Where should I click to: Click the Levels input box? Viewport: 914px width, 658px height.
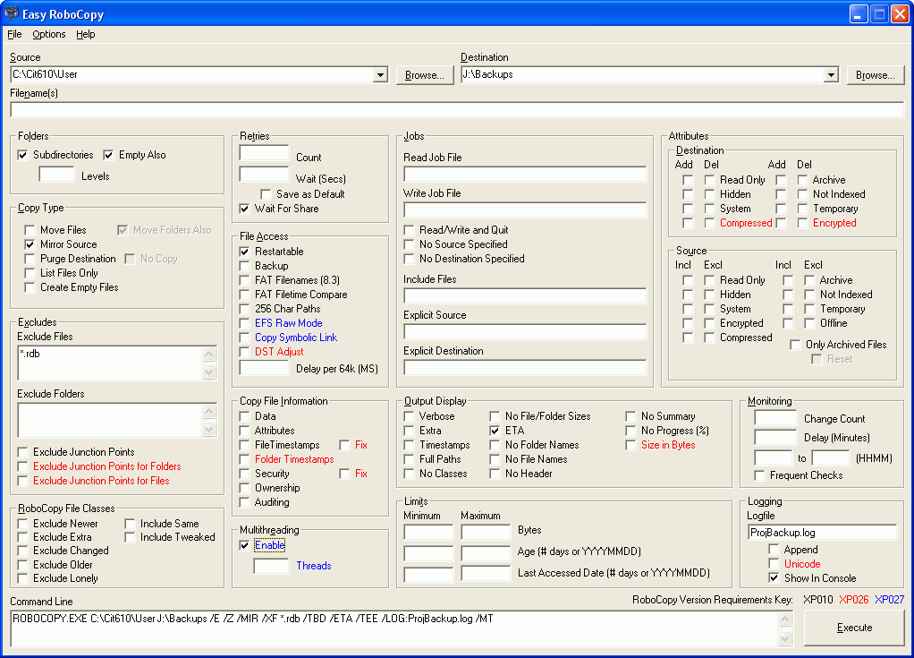[56, 175]
